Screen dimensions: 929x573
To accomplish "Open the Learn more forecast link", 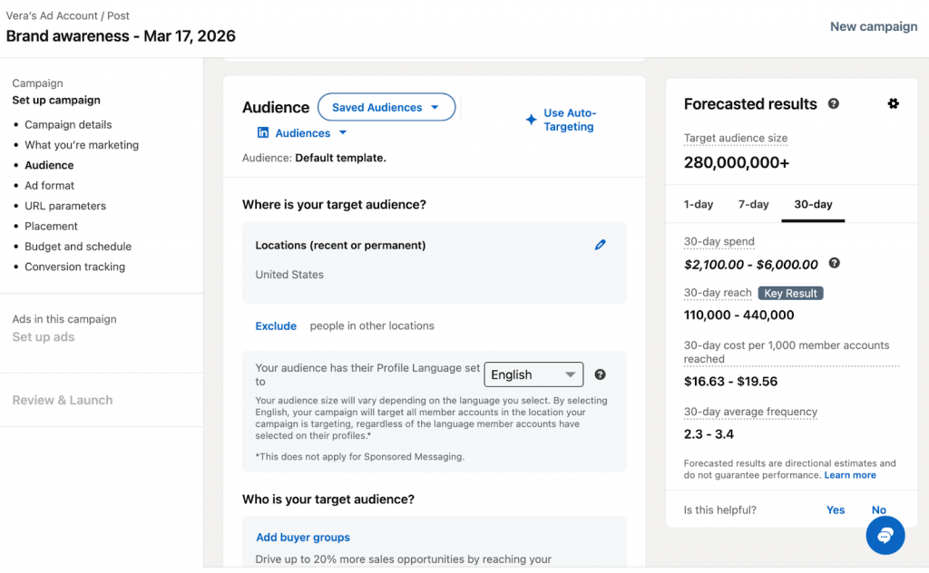I will [850, 475].
